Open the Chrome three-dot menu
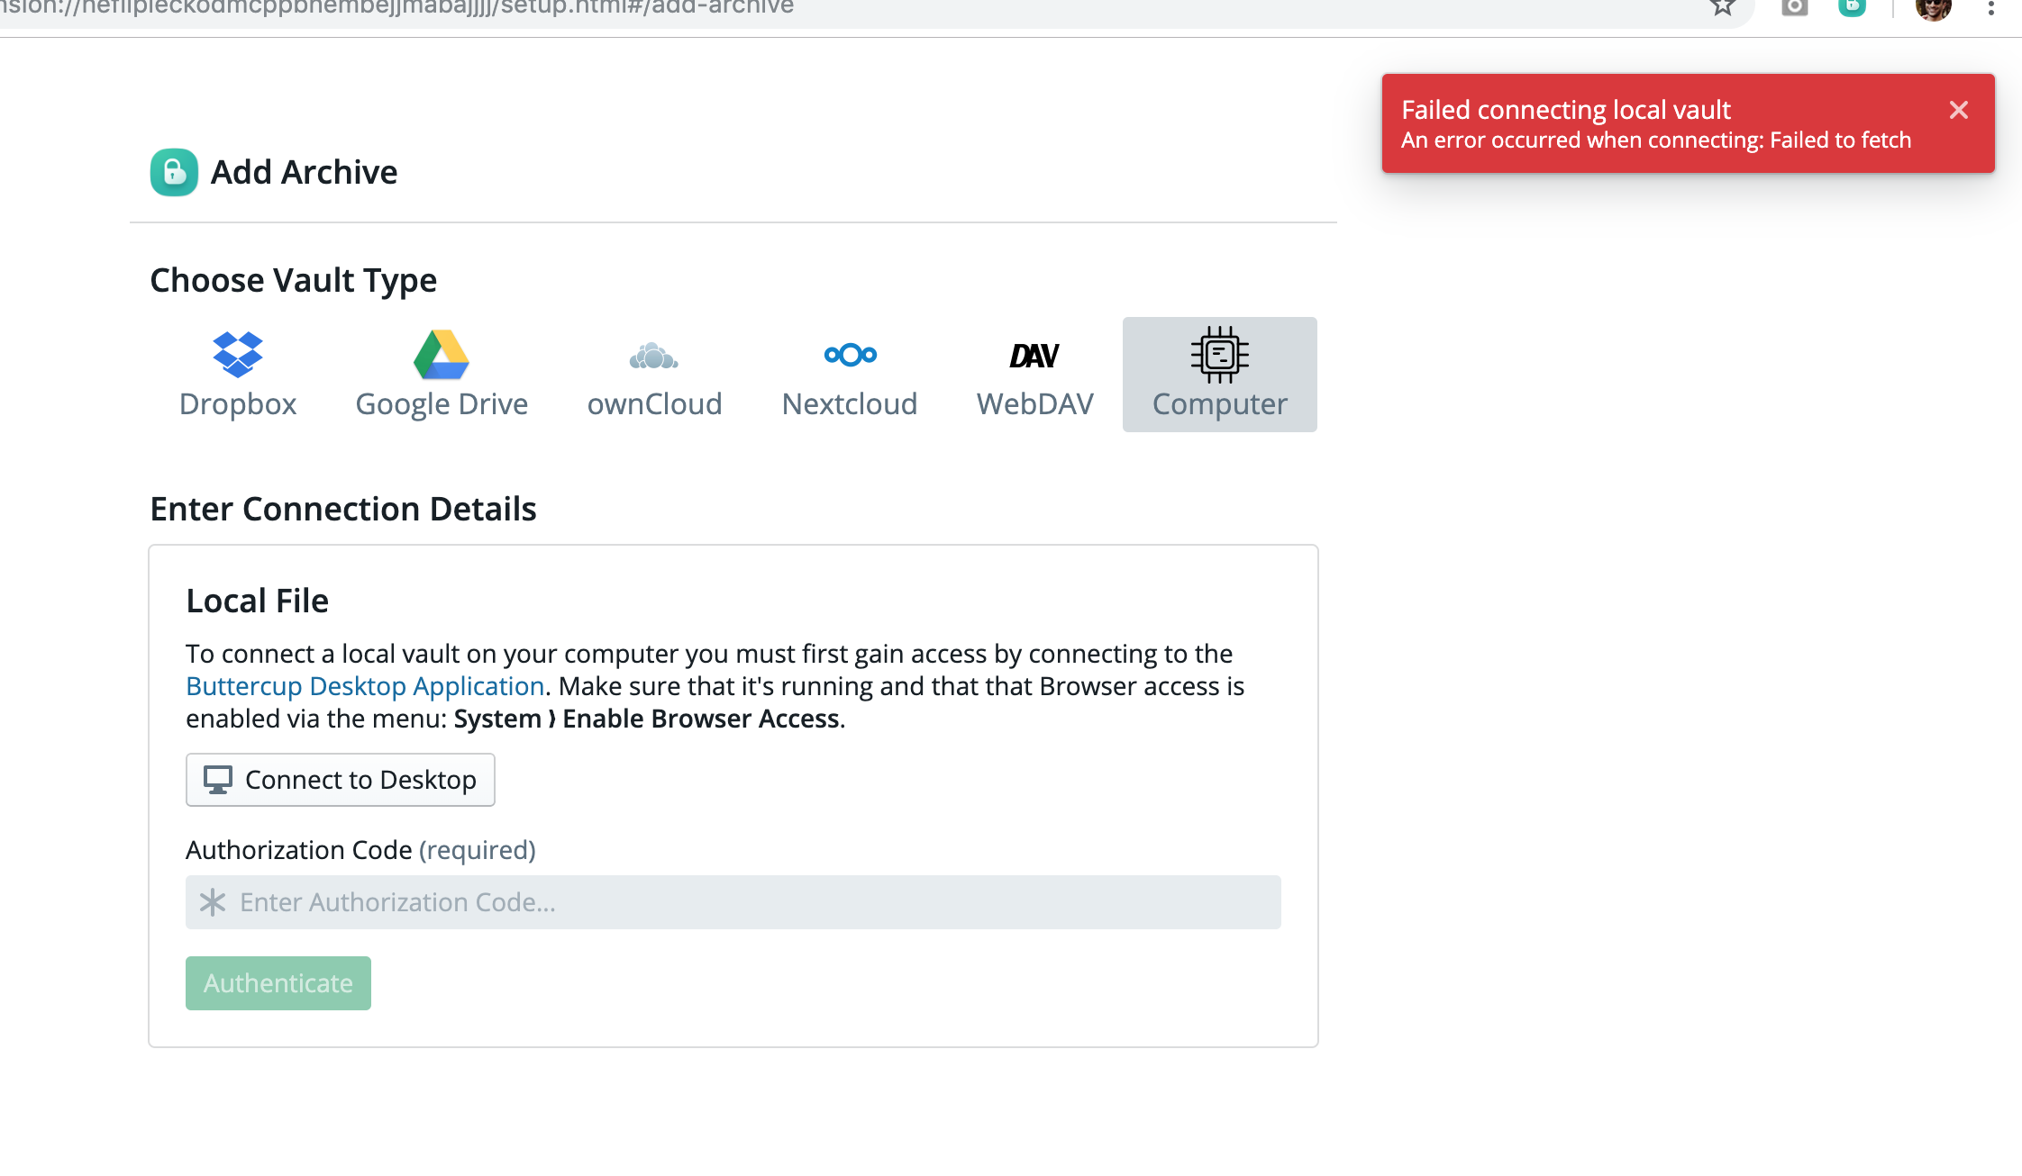The width and height of the screenshot is (2022, 1176). [x=1991, y=7]
